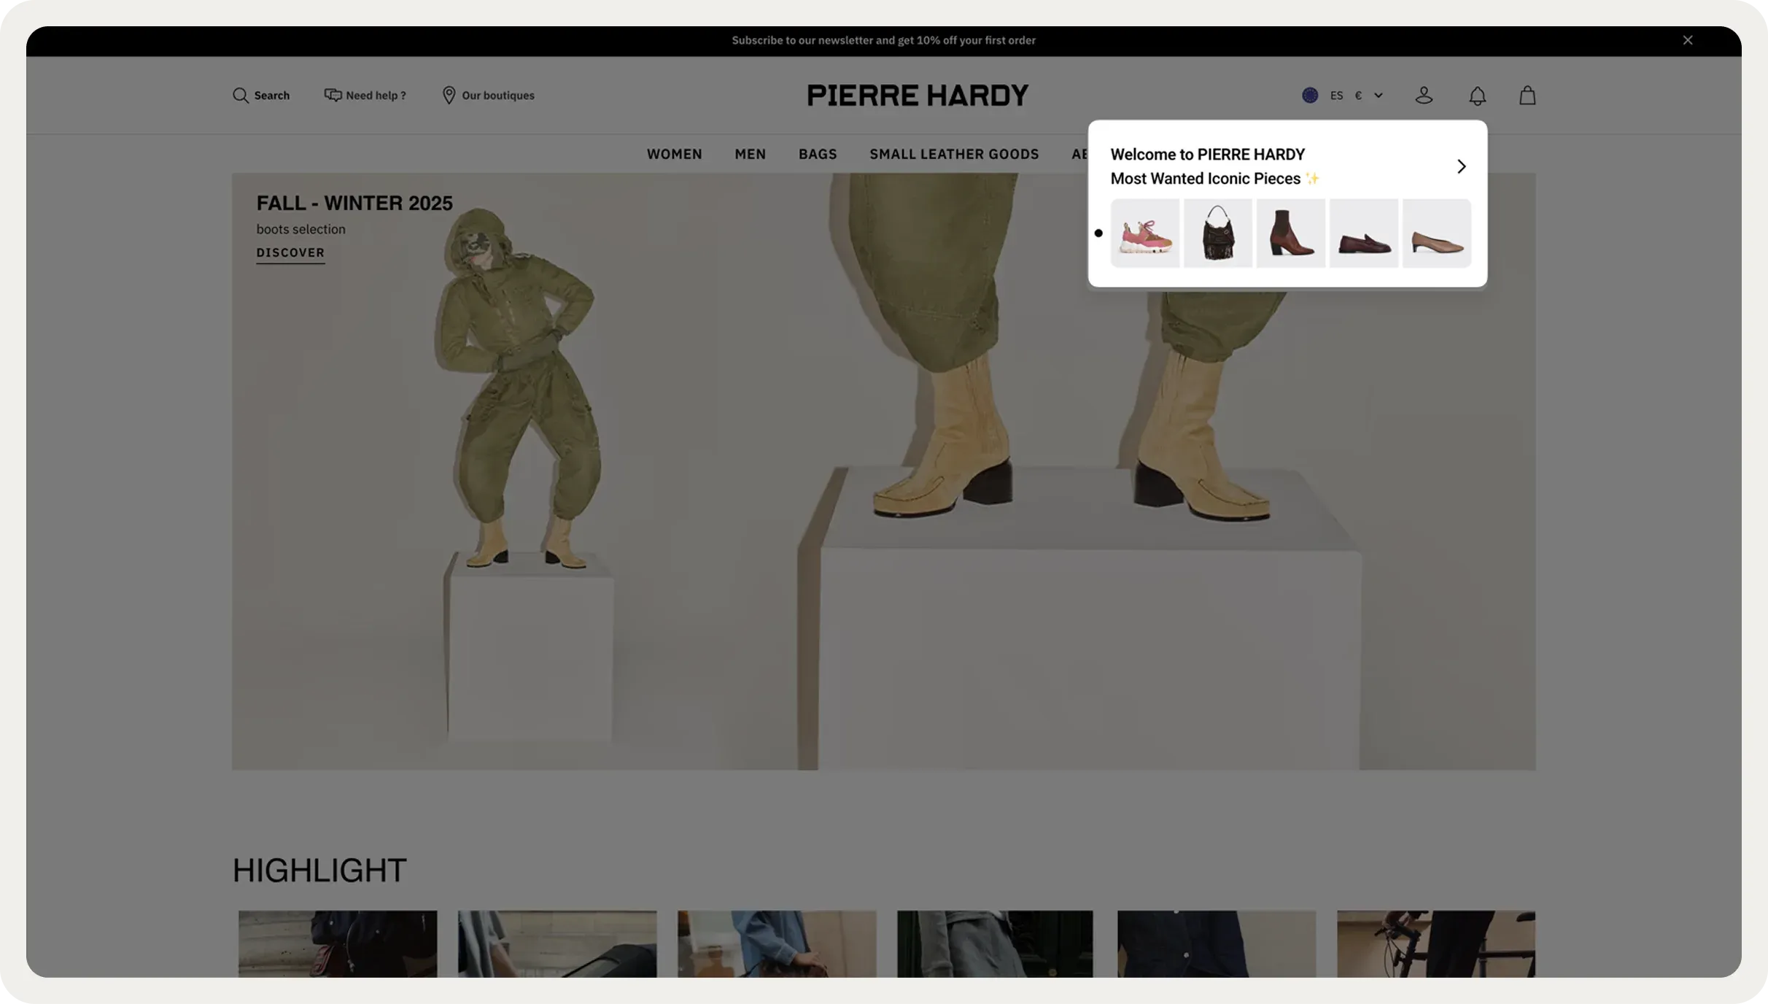This screenshot has width=1768, height=1004.
Task: Open the shopping bag icon
Action: click(x=1527, y=96)
